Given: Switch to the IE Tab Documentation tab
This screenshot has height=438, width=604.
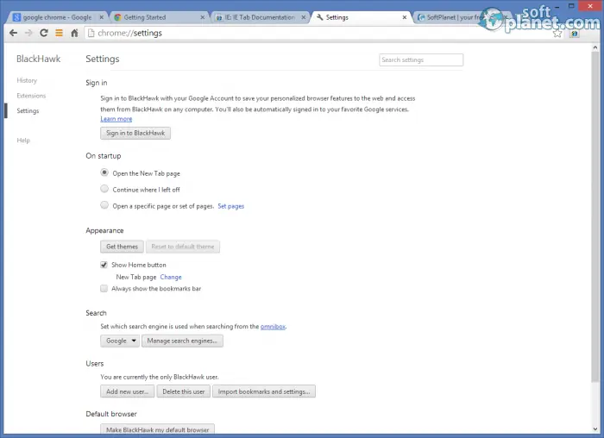Looking at the screenshot, I should pyautogui.click(x=258, y=17).
